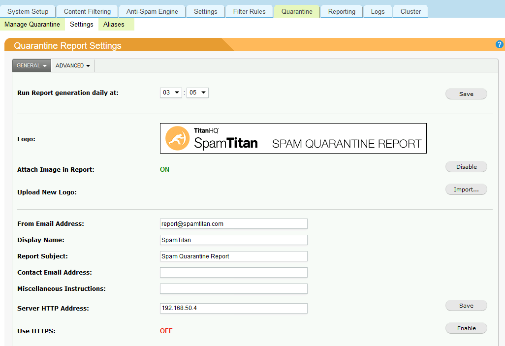The height and width of the screenshot is (346, 505).
Task: Go to Manage Quarantine sub-tab
Action: (x=32, y=25)
